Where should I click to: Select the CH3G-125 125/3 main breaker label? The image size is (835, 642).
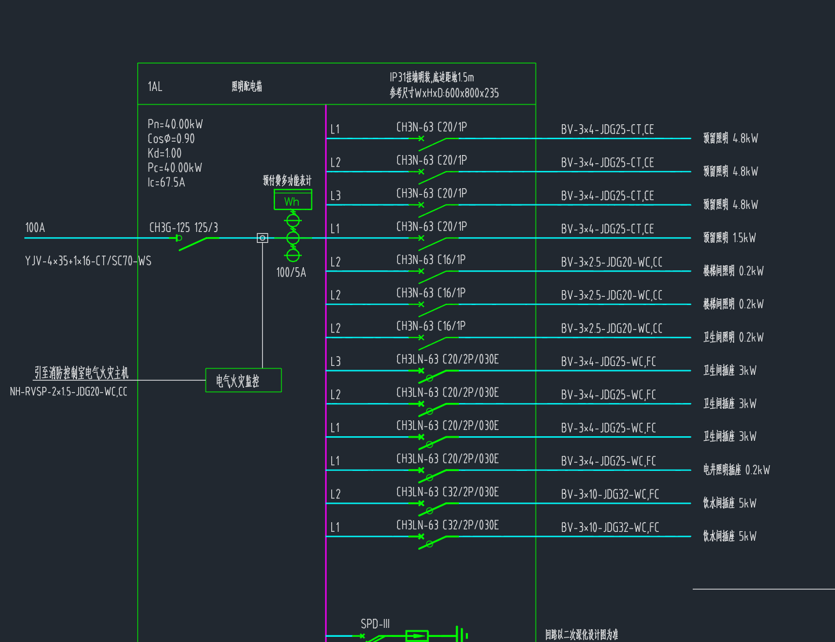[x=184, y=227]
